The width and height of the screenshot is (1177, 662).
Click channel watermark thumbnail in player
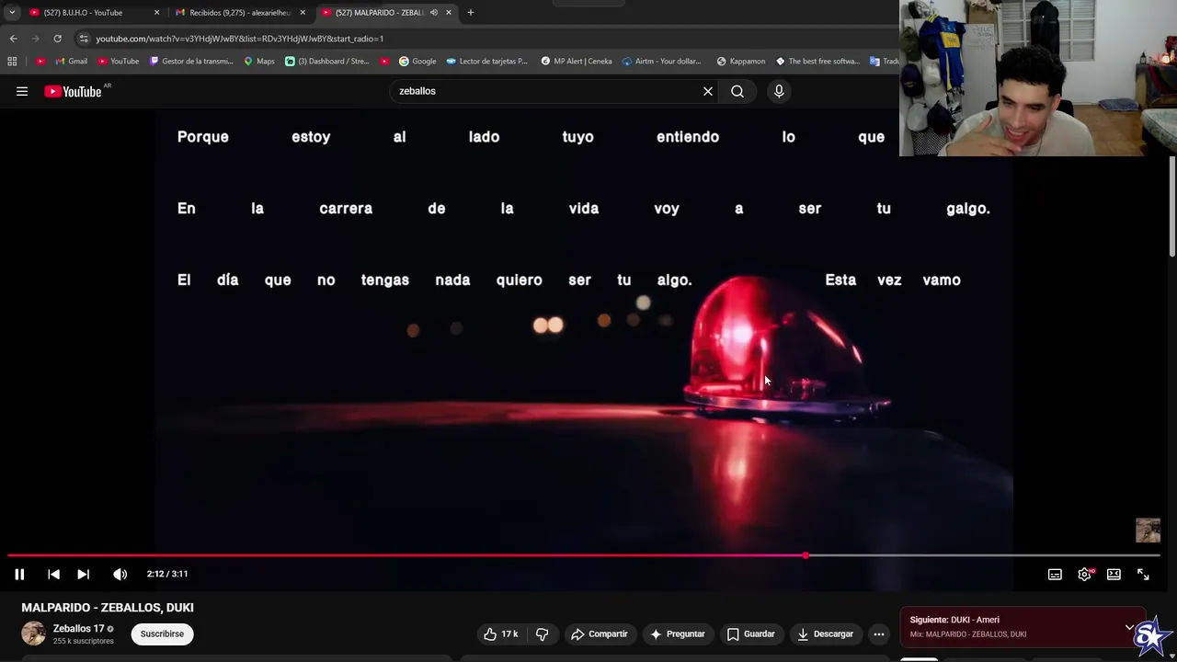pyautogui.click(x=1148, y=531)
